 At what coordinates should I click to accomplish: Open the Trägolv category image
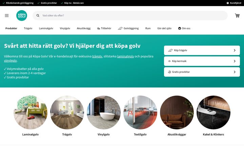point(67,112)
